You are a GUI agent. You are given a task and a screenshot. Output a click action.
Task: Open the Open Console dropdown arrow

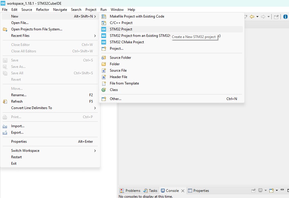277,190
